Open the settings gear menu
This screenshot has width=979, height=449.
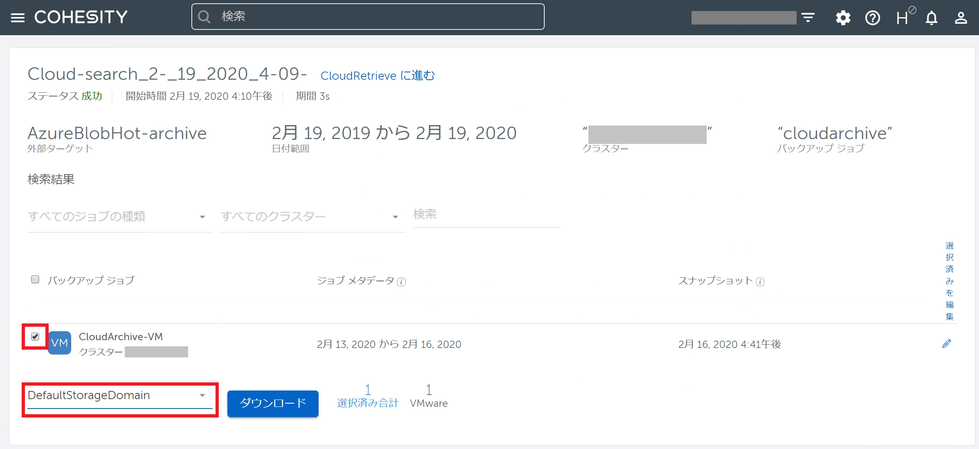[x=843, y=18]
